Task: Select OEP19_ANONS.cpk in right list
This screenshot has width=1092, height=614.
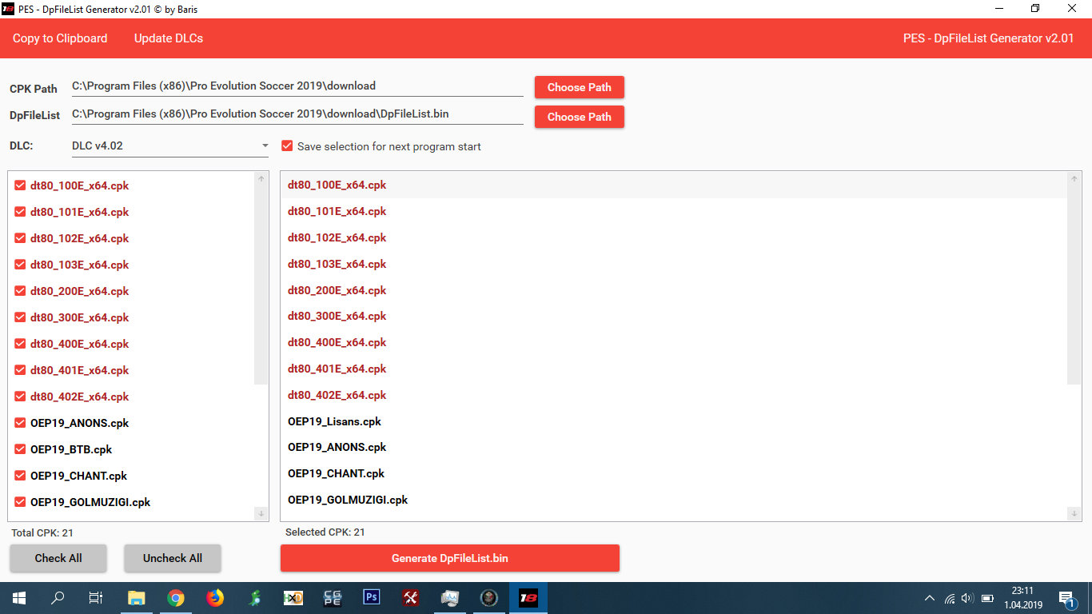Action: (x=674, y=447)
